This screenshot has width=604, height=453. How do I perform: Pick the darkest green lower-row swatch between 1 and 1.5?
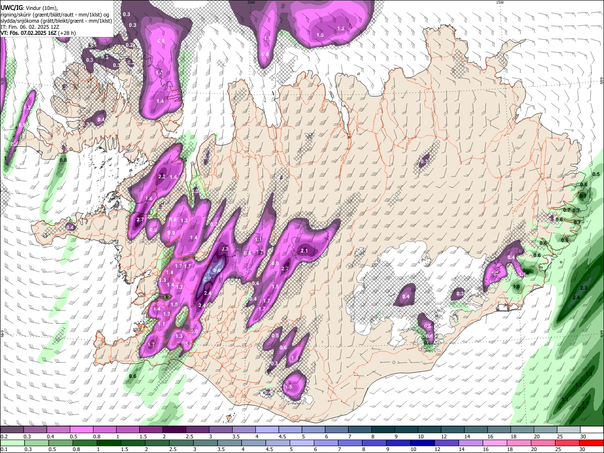coord(109,443)
